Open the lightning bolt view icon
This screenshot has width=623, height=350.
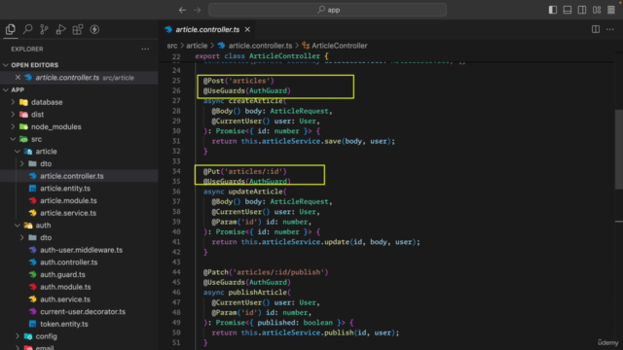pyautogui.click(x=94, y=29)
